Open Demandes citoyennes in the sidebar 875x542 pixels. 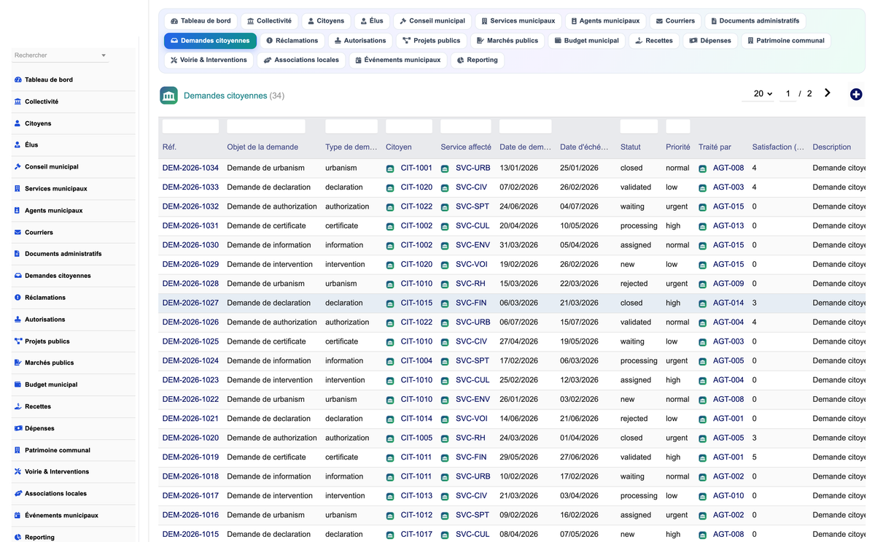click(58, 276)
